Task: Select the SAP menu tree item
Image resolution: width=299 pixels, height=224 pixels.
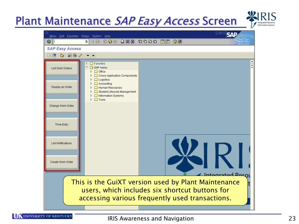Action: click(x=100, y=68)
